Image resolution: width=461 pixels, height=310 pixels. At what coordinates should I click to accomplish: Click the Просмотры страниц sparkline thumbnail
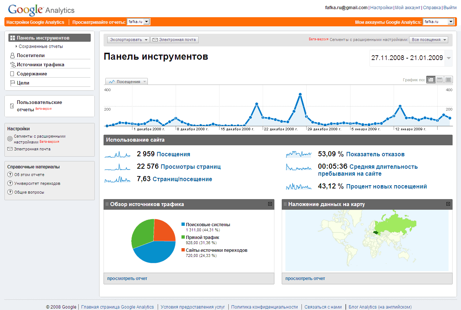(117, 167)
